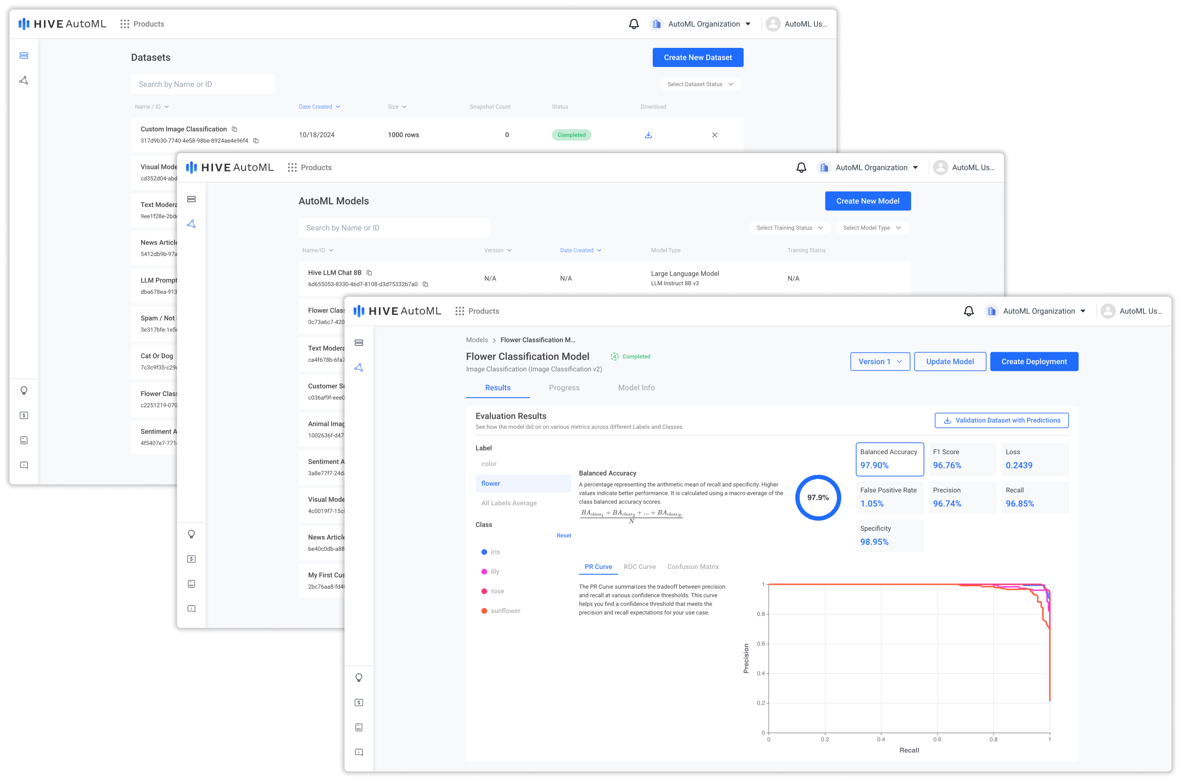Download the Custom Image Classification dataset
This screenshot has height=781, width=1181.
point(648,134)
